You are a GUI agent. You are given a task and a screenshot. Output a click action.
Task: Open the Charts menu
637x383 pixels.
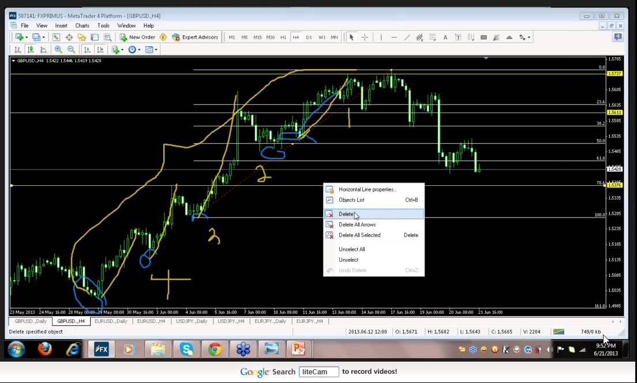[x=82, y=25]
